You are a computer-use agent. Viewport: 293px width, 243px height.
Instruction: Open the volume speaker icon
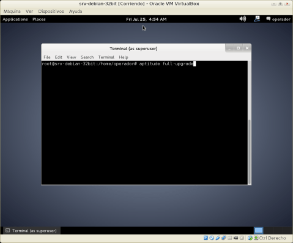[243, 19]
